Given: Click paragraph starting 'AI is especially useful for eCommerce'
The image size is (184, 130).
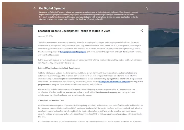Looking at the screenshot, I should click(87, 92).
